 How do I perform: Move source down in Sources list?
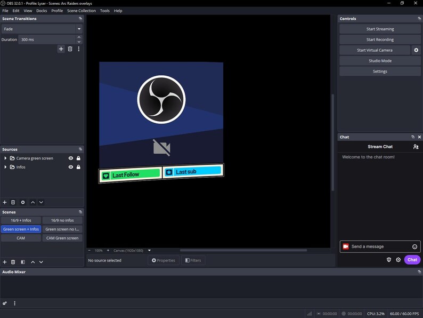pos(41,202)
